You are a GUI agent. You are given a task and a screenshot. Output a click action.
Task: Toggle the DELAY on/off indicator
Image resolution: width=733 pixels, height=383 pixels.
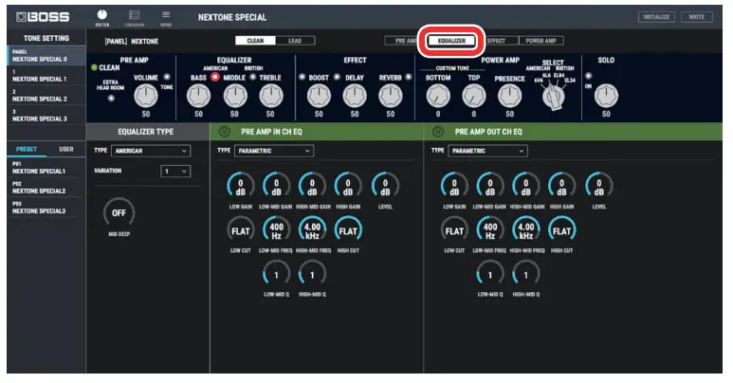pos(337,77)
